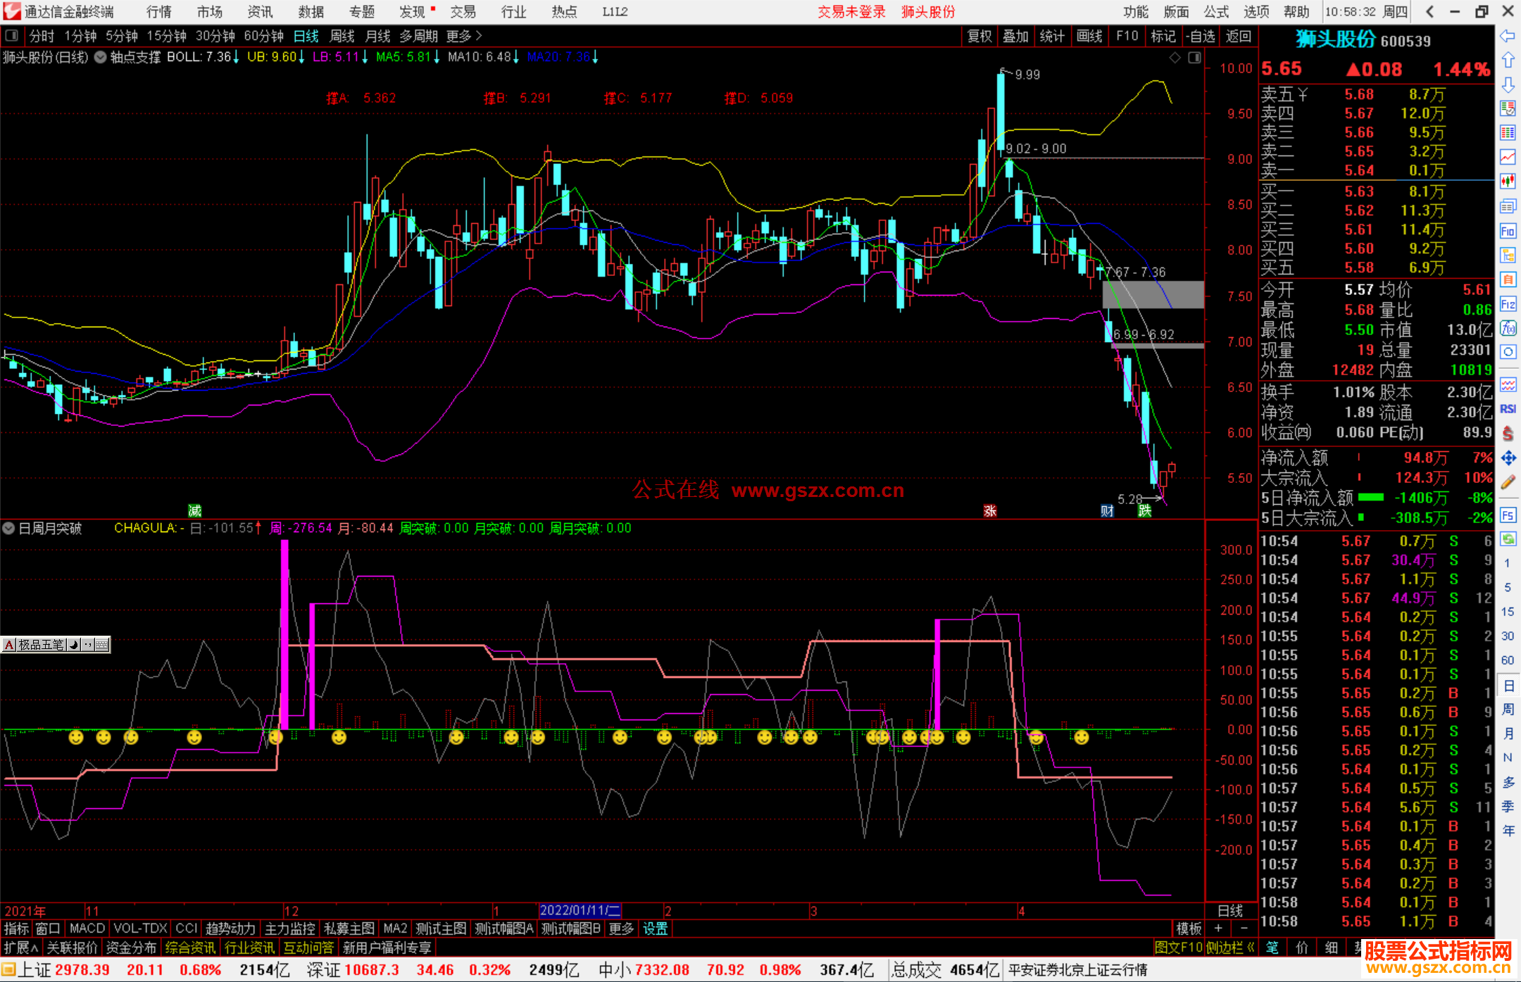The width and height of the screenshot is (1521, 982).
Task: Select the 日线 daily period tab
Action: pos(306,36)
